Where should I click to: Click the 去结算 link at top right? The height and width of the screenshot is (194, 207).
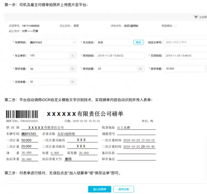point(203,17)
